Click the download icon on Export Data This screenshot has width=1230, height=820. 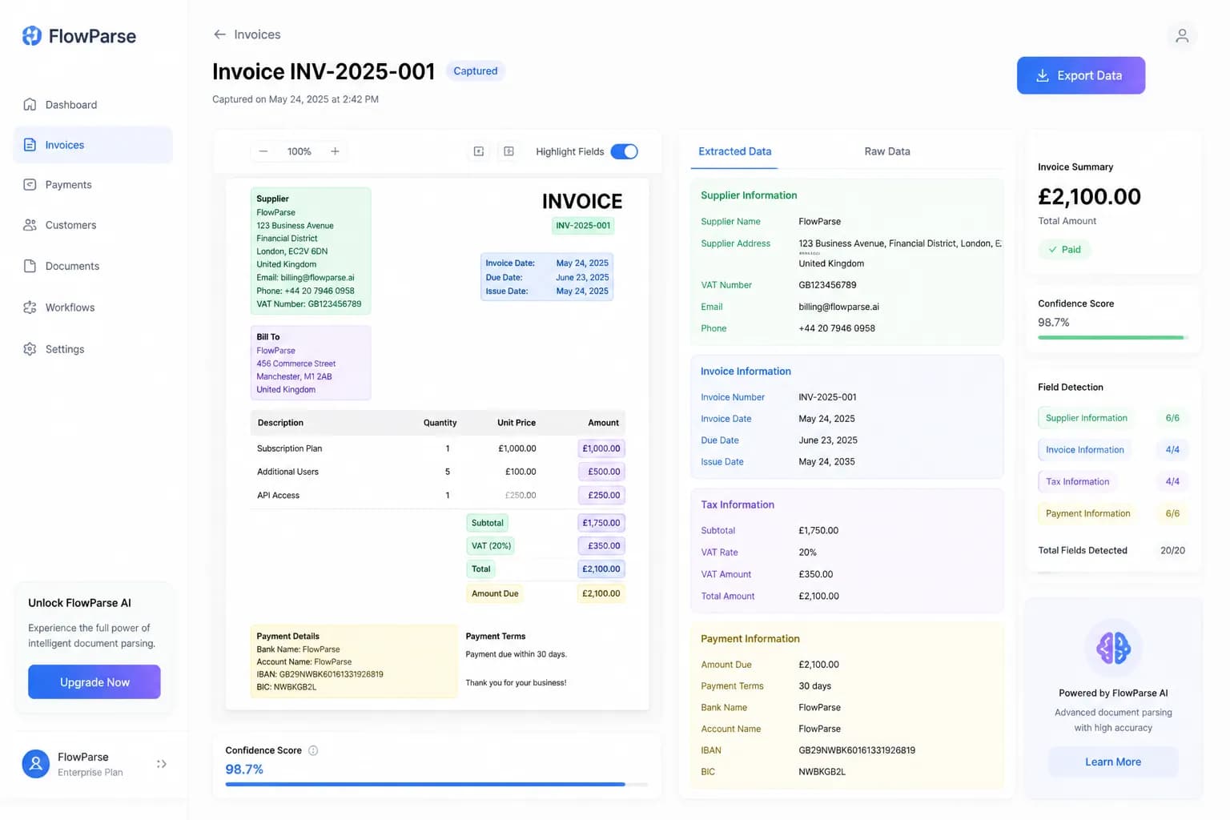tap(1042, 75)
